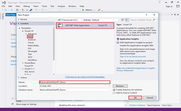Click the New Project toolbar icon
Image resolution: width=181 pixels, height=111 pixels.
tap(17, 10)
